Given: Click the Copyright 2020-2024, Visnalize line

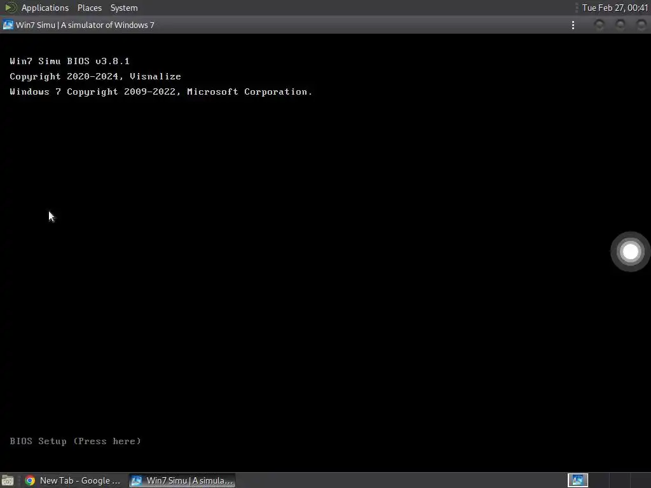Looking at the screenshot, I should [x=95, y=77].
